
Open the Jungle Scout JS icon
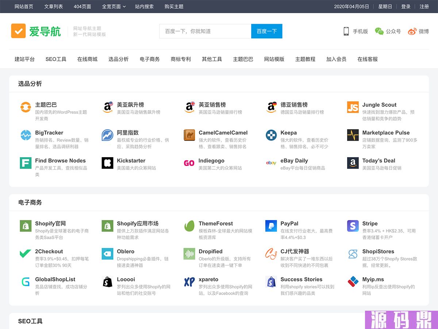click(353, 107)
